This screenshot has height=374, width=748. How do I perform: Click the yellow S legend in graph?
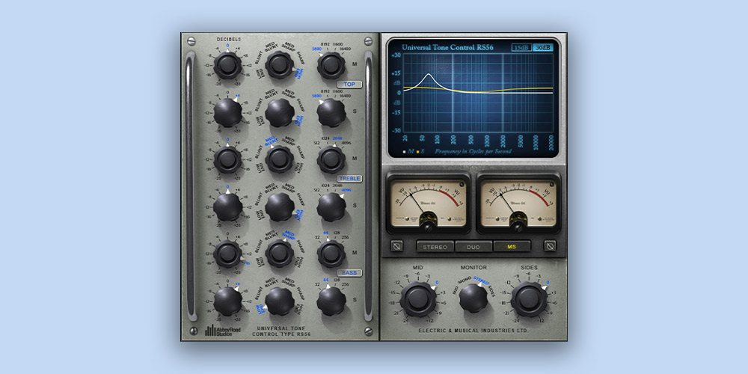[420, 151]
